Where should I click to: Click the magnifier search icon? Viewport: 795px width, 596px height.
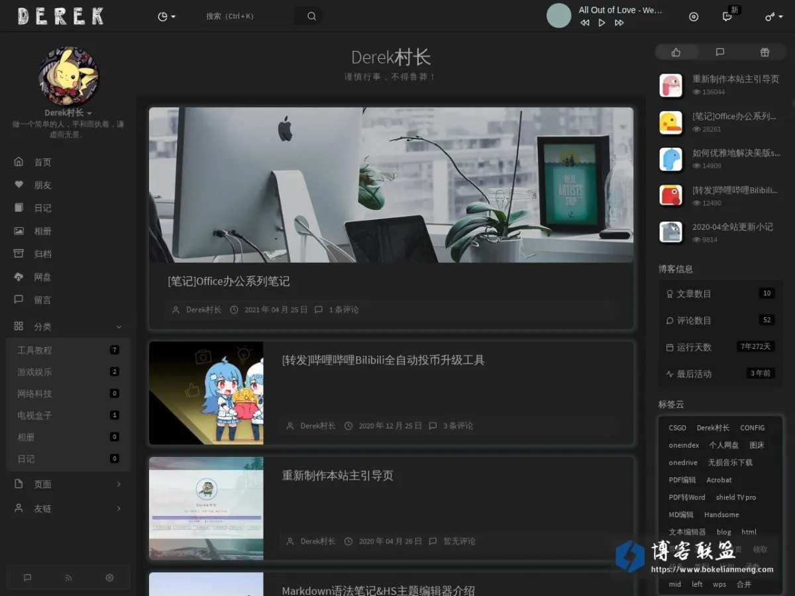click(311, 17)
